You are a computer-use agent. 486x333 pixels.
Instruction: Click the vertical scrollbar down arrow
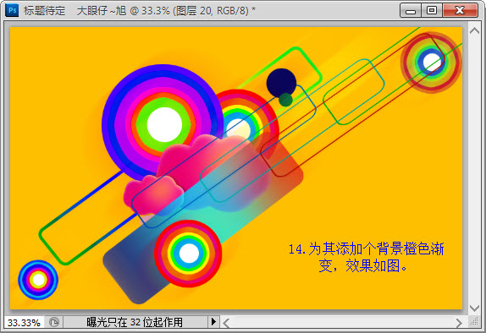474,308
